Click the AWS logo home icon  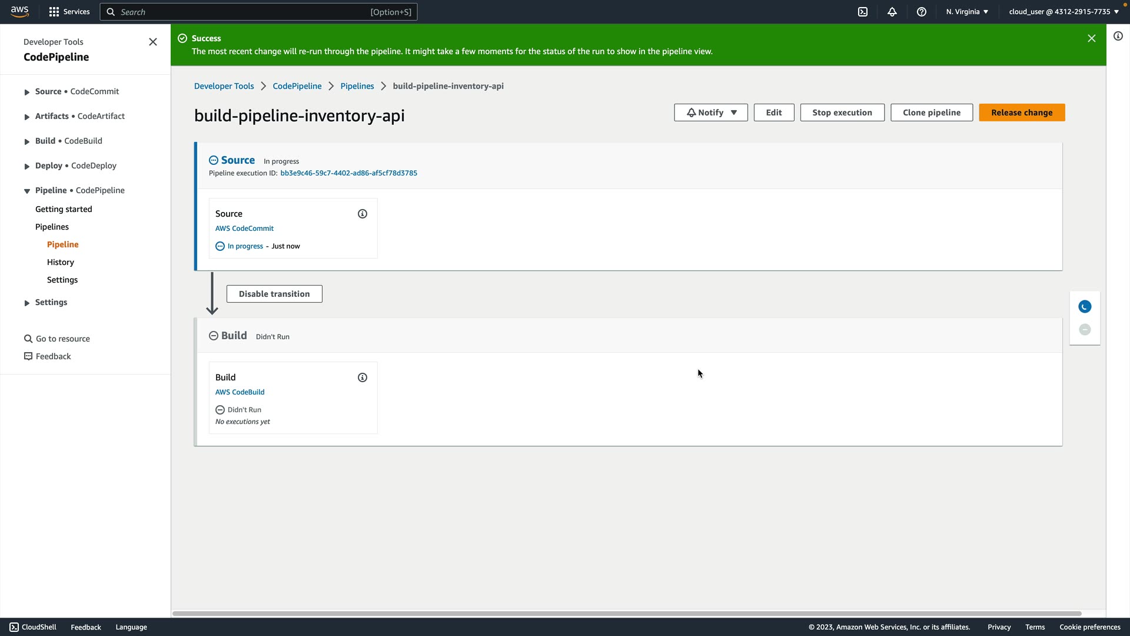click(19, 12)
